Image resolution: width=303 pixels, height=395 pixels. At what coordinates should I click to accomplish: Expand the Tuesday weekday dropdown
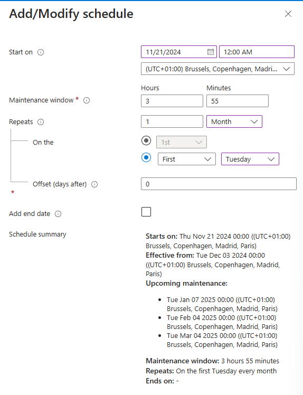[250, 159]
